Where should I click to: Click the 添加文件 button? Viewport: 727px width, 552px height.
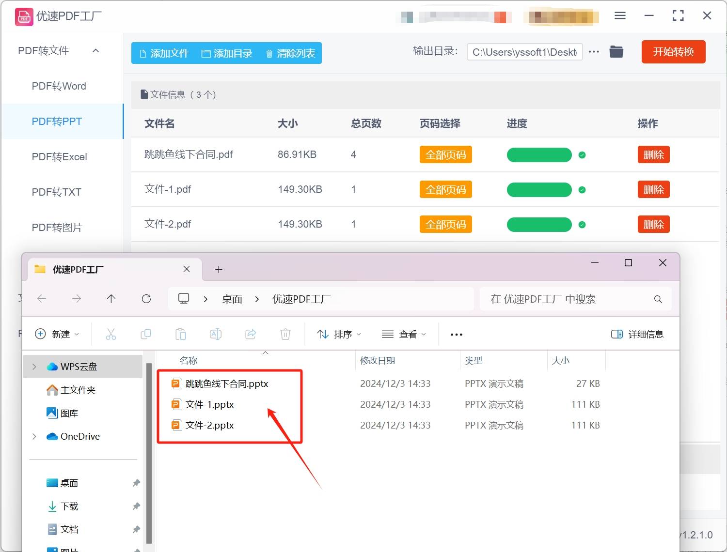pyautogui.click(x=164, y=53)
